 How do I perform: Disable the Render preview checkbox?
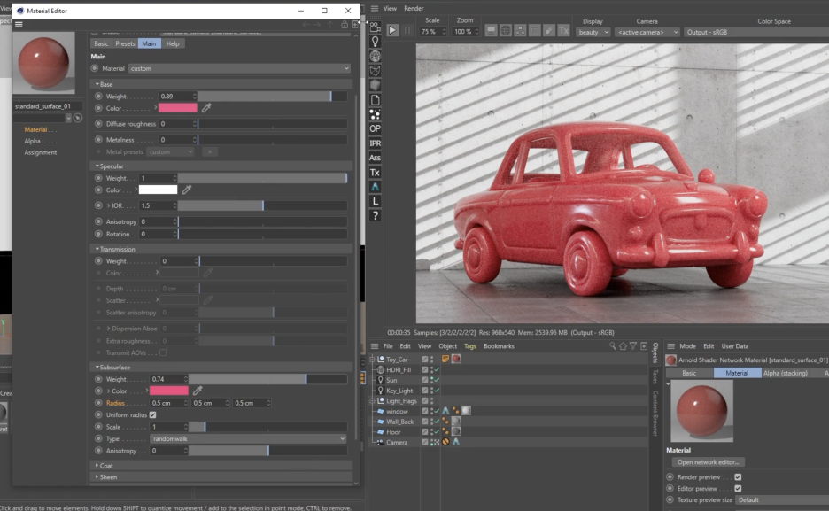pyautogui.click(x=738, y=476)
